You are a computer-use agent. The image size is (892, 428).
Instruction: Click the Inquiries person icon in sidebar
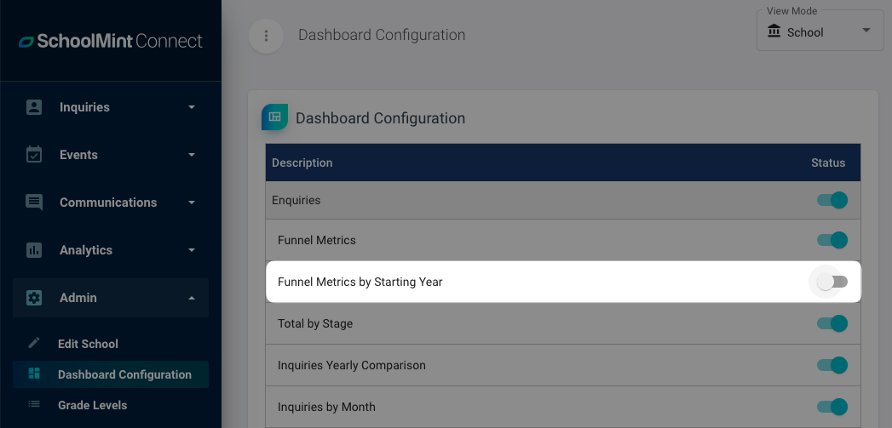(x=34, y=107)
